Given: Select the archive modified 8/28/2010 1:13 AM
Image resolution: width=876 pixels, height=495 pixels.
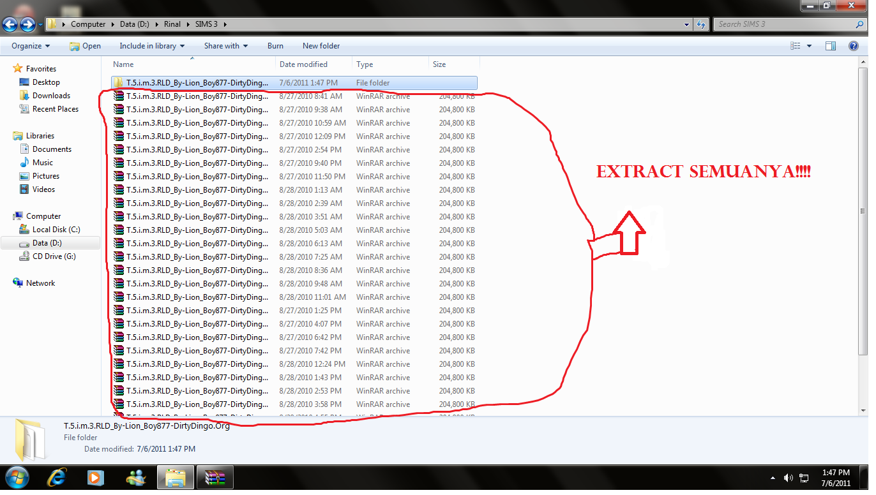Looking at the screenshot, I should tap(294, 190).
